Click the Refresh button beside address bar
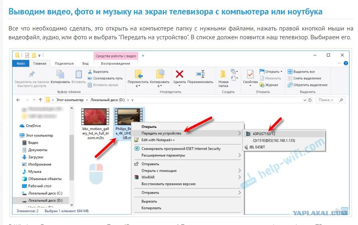Screen dimensions: 358x225 pos(310,100)
